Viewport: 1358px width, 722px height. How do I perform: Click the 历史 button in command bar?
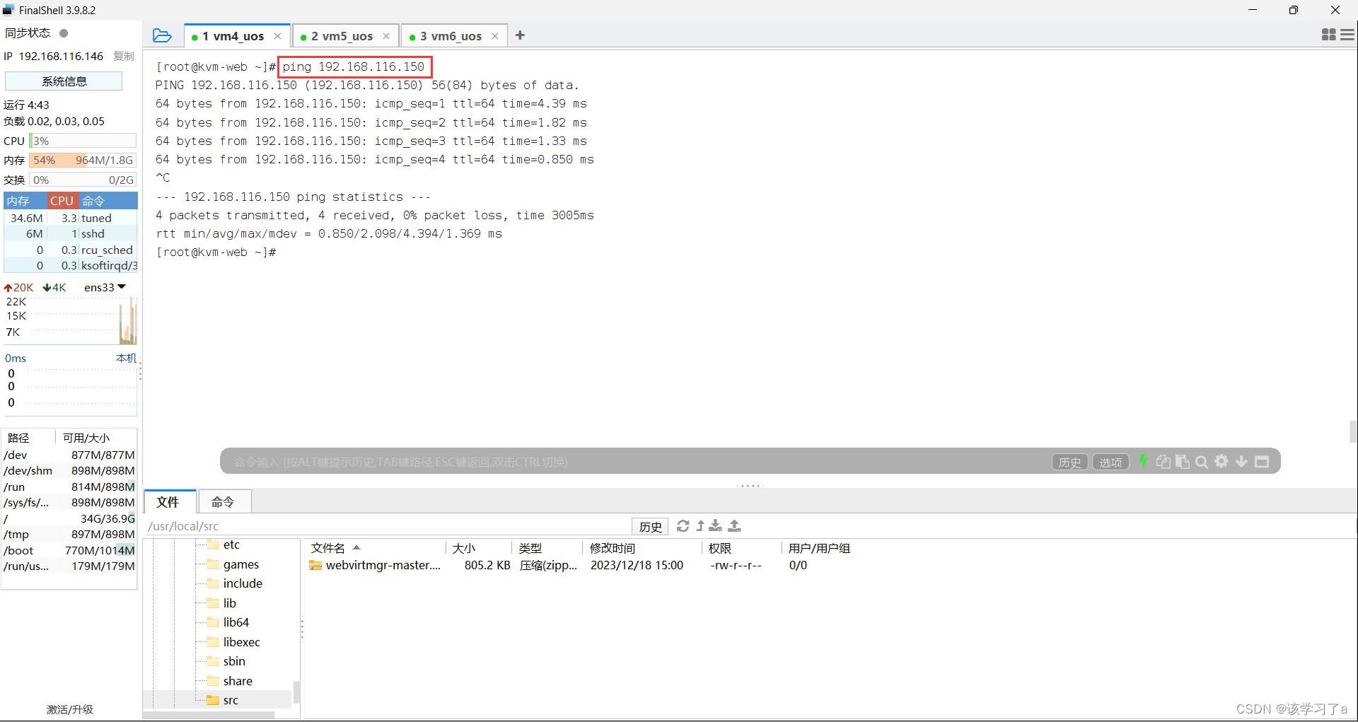click(1069, 462)
